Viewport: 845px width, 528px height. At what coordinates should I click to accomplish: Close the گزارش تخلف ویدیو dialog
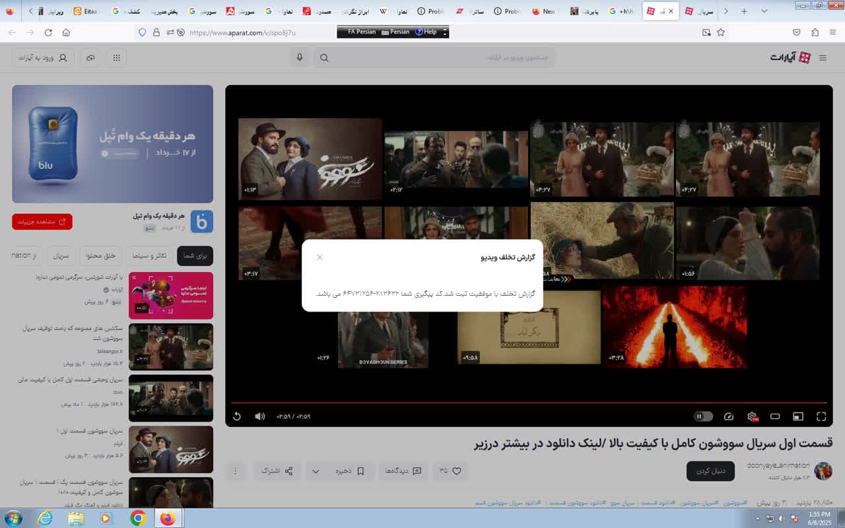tap(320, 257)
